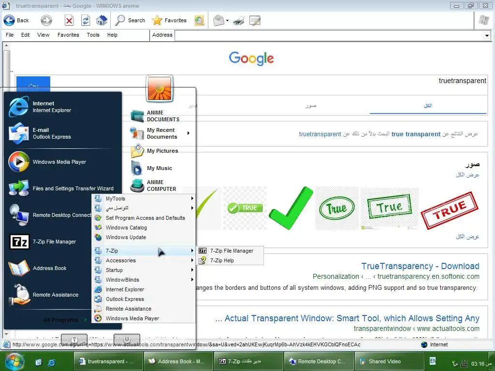The width and height of the screenshot is (495, 371).
Task: Select Windows Media Player in programs list
Action: [144, 318]
